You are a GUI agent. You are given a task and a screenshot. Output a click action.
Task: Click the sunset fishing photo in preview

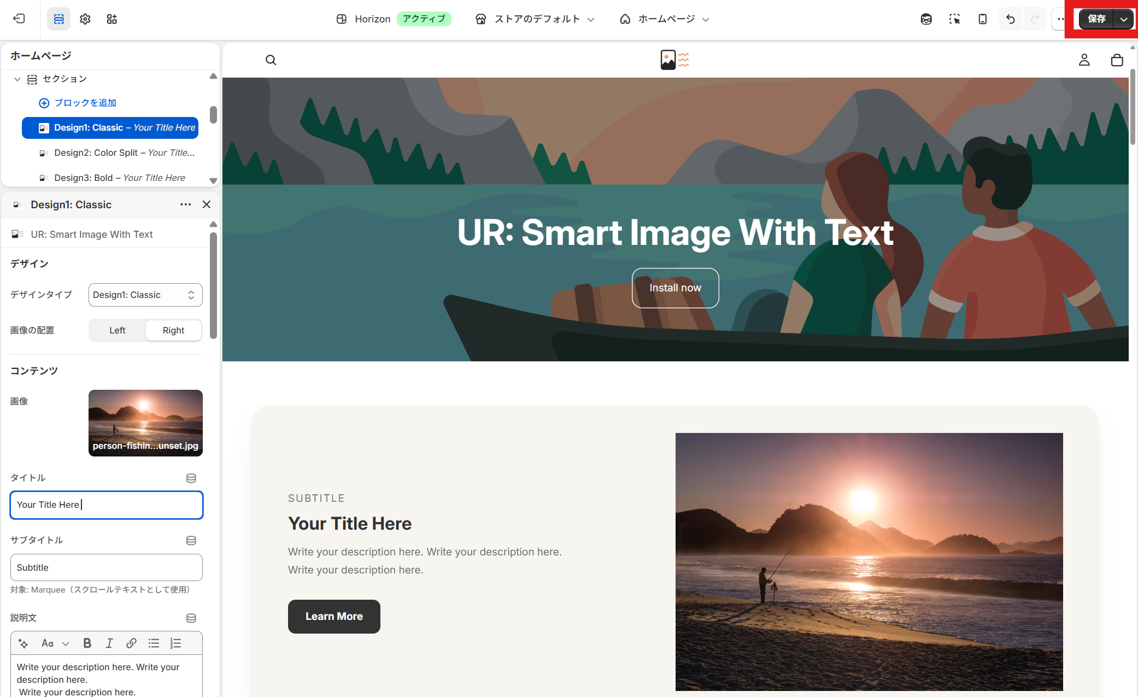pyautogui.click(x=869, y=562)
